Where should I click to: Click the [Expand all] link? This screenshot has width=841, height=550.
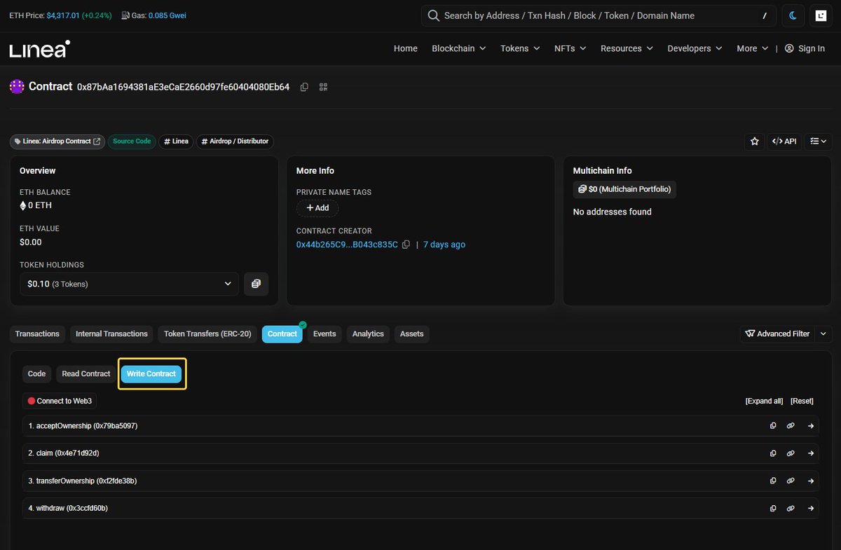(764, 401)
